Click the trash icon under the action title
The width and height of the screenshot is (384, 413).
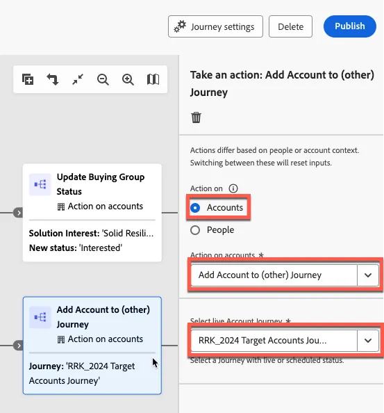click(x=196, y=118)
